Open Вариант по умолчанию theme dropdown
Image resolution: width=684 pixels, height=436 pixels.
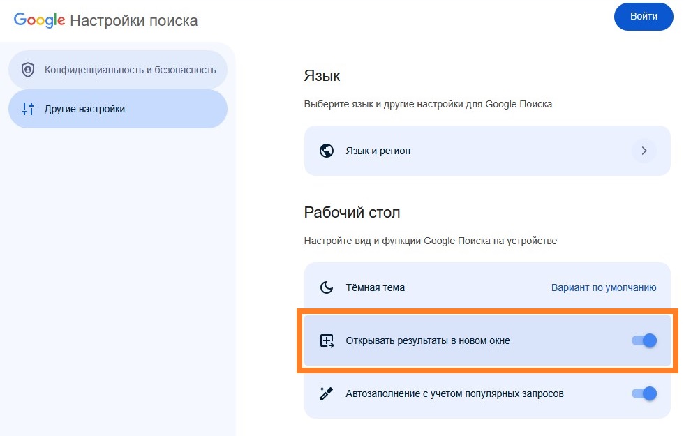pos(604,287)
